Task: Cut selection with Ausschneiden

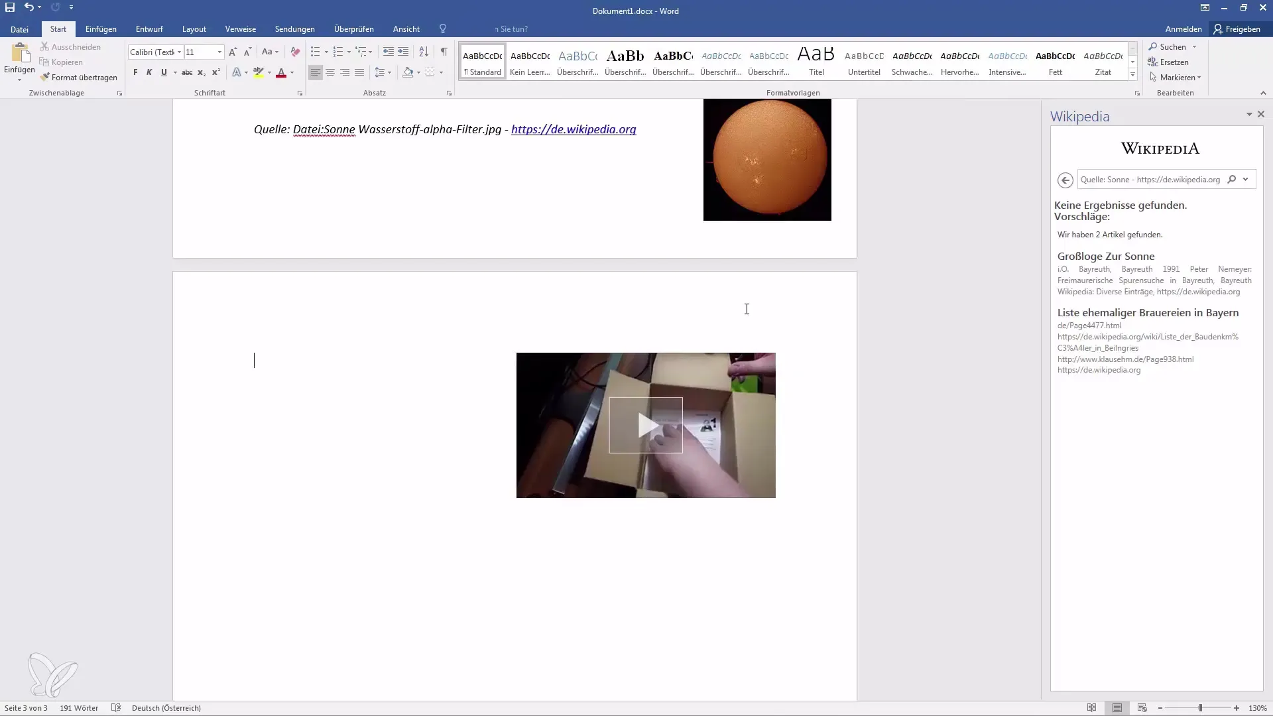Action: coord(70,47)
